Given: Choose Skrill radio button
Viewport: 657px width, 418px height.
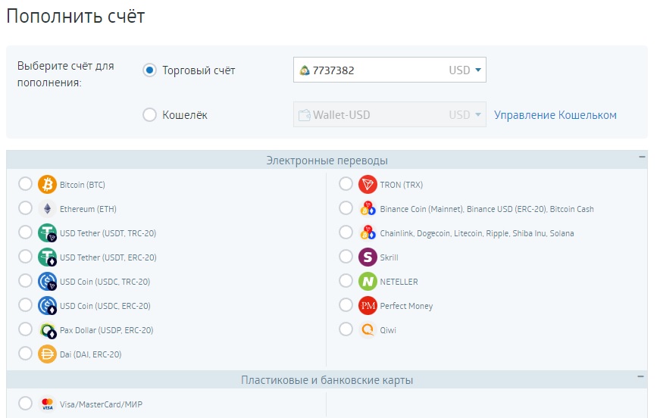Looking at the screenshot, I should click(x=346, y=257).
